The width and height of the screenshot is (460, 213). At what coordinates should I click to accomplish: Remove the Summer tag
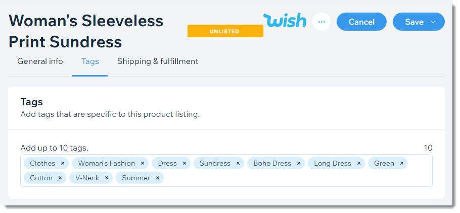click(158, 178)
